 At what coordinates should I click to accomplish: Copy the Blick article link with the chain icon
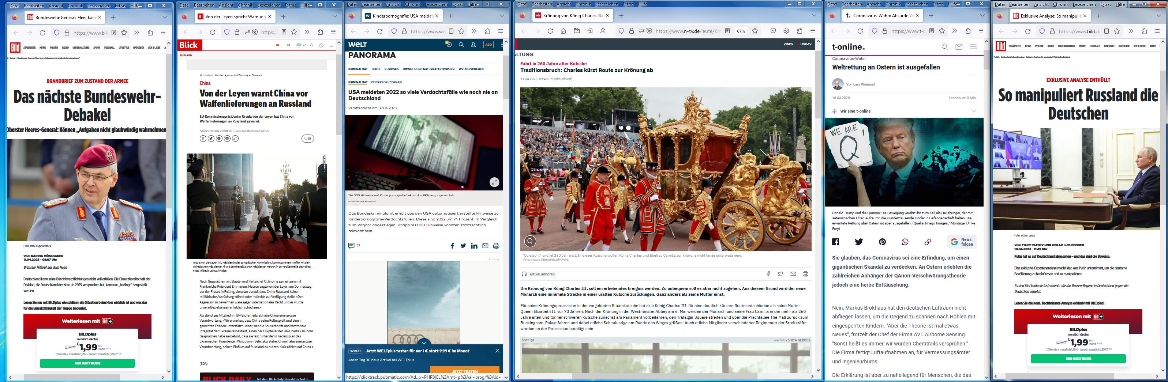tap(235, 138)
